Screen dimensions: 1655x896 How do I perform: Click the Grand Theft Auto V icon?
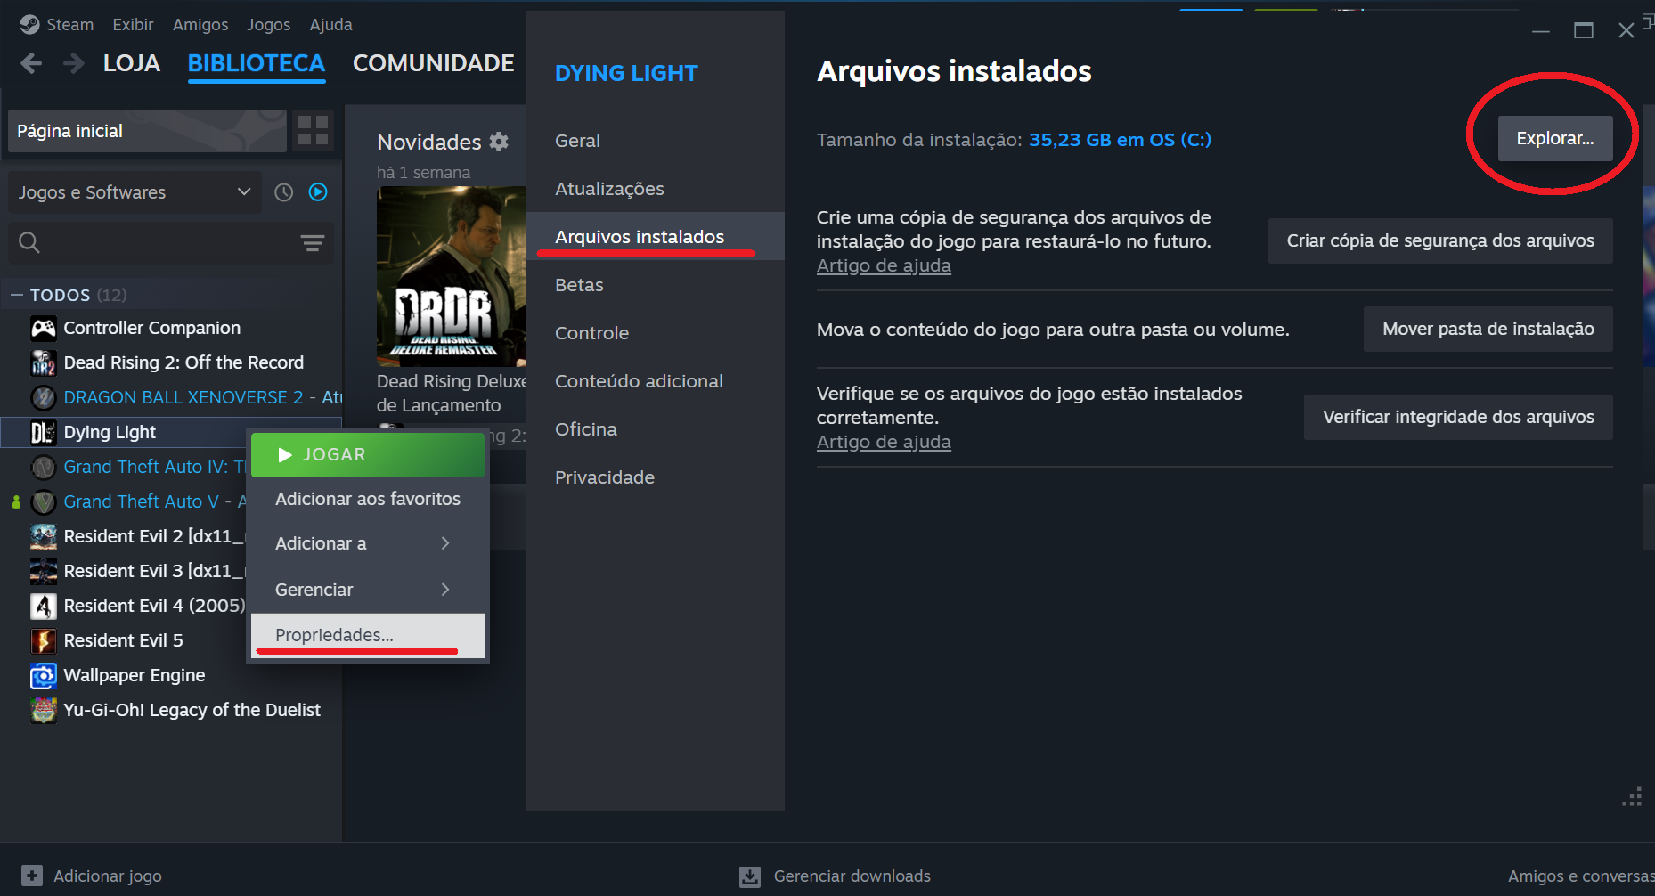(x=44, y=502)
